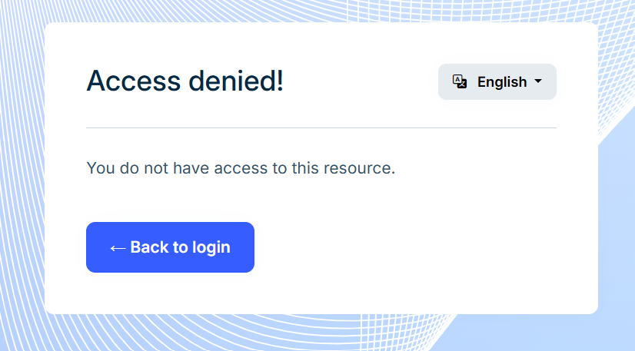Open the English language dropdown

pos(497,81)
